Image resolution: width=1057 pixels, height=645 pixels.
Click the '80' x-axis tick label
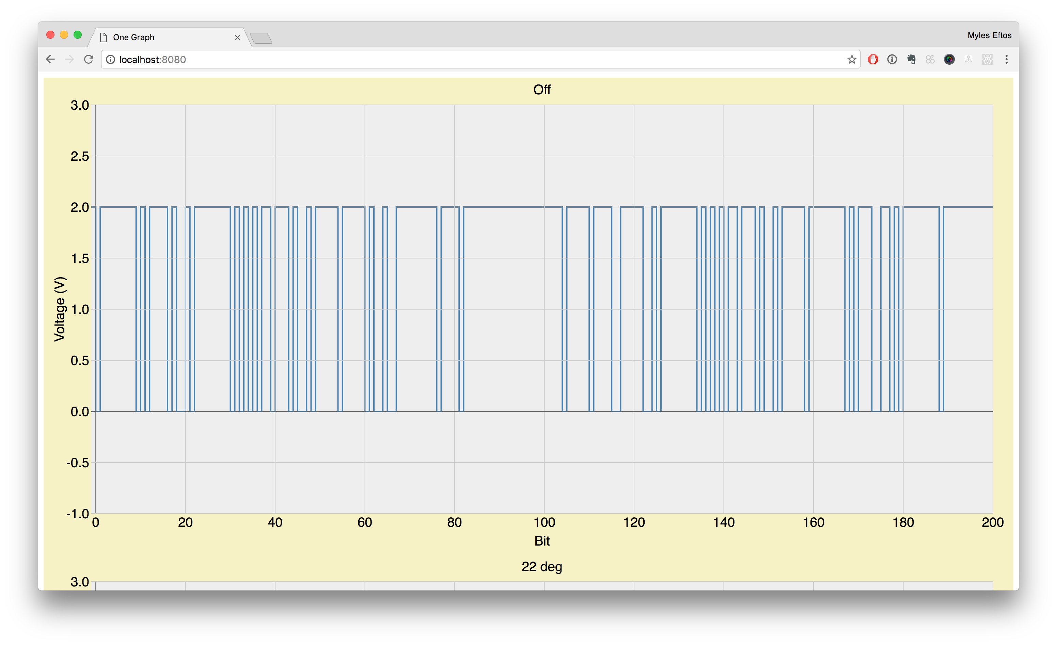(454, 522)
